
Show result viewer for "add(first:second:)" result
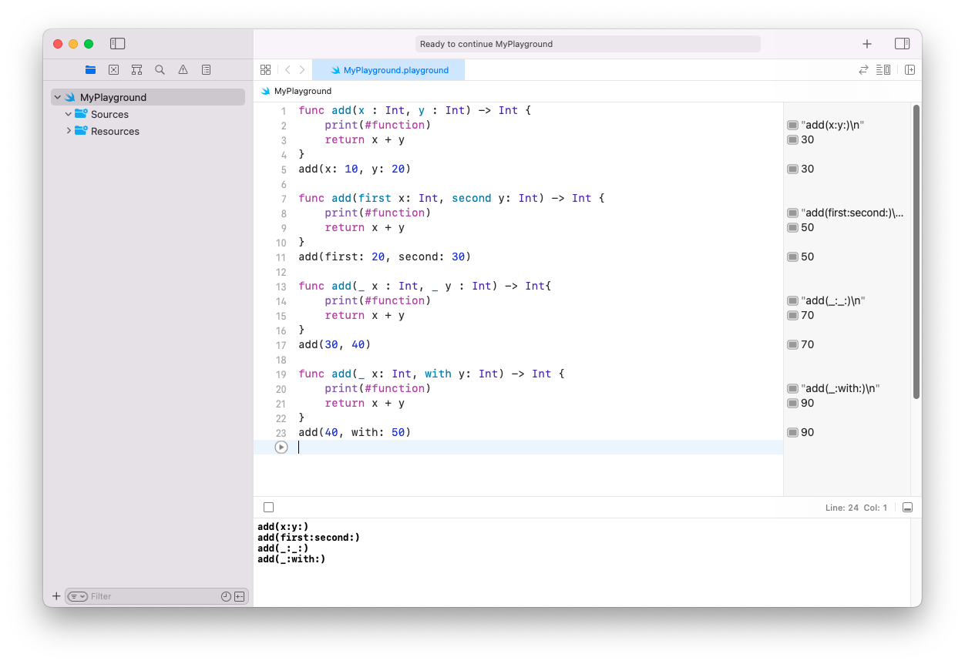pyautogui.click(x=792, y=213)
